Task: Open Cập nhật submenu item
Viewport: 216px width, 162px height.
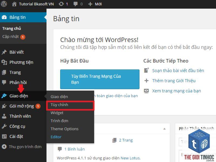Action: click(11, 36)
